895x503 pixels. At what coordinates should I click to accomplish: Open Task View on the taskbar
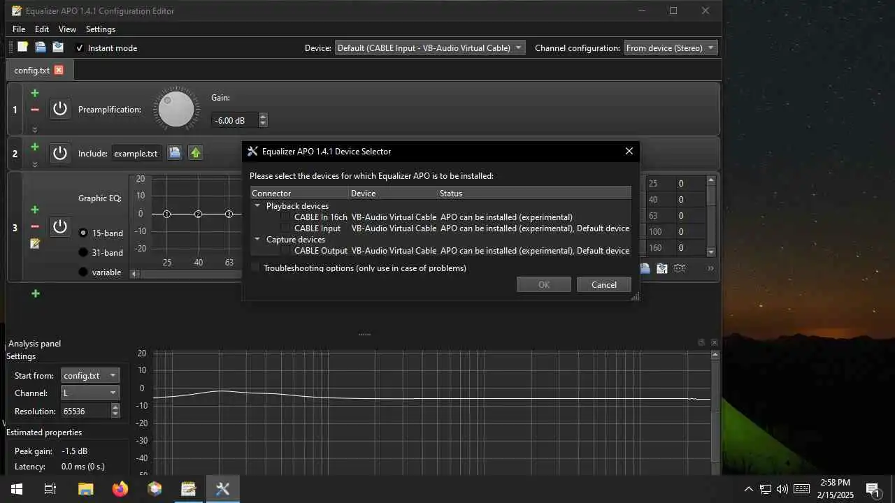pyautogui.click(x=50, y=489)
